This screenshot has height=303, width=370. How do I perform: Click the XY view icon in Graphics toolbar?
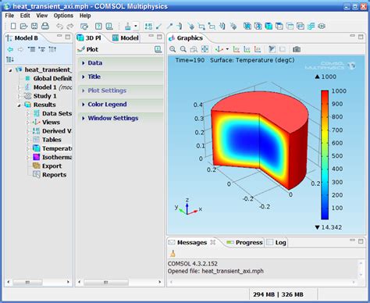coord(237,49)
